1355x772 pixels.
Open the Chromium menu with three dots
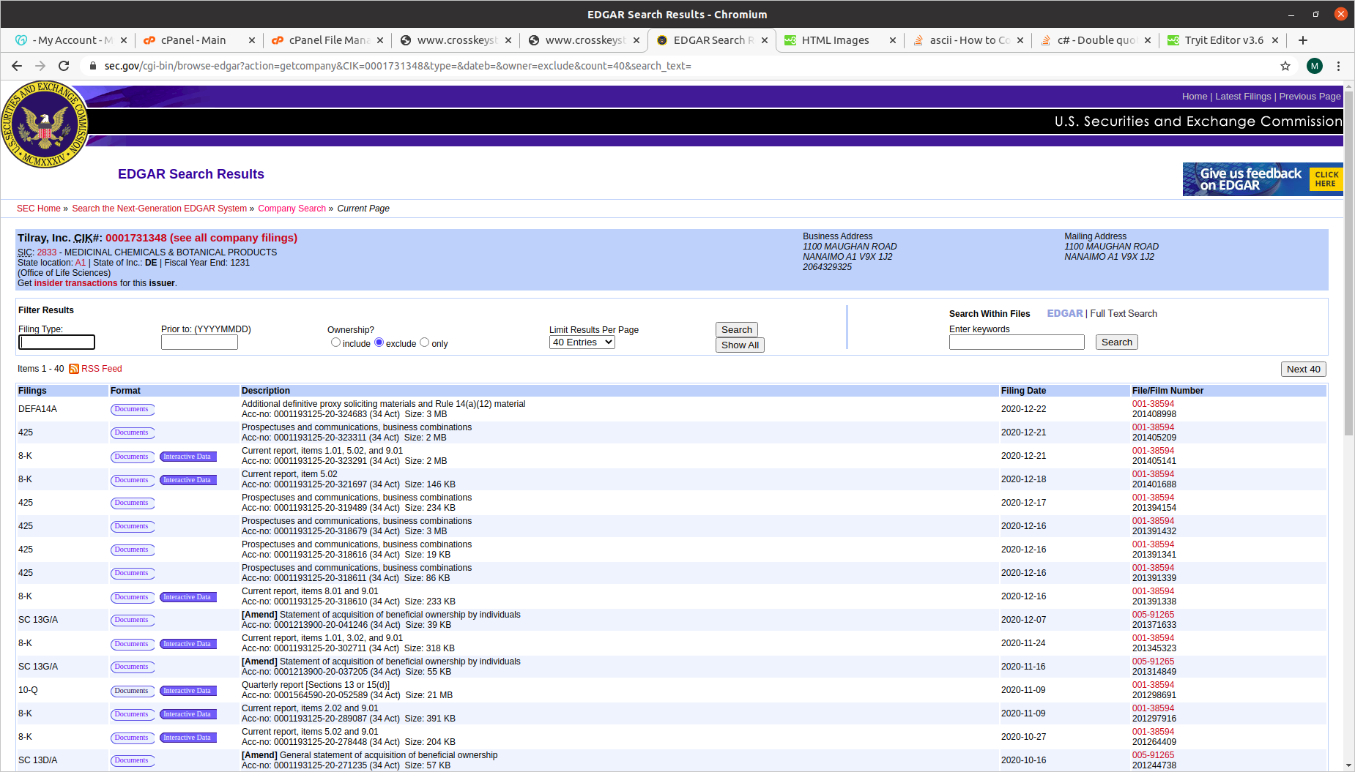(x=1339, y=66)
